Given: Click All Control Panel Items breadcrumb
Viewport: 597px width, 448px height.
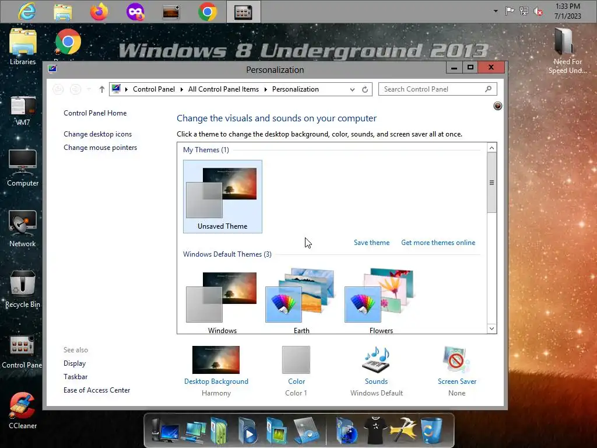Looking at the screenshot, I should point(223,89).
